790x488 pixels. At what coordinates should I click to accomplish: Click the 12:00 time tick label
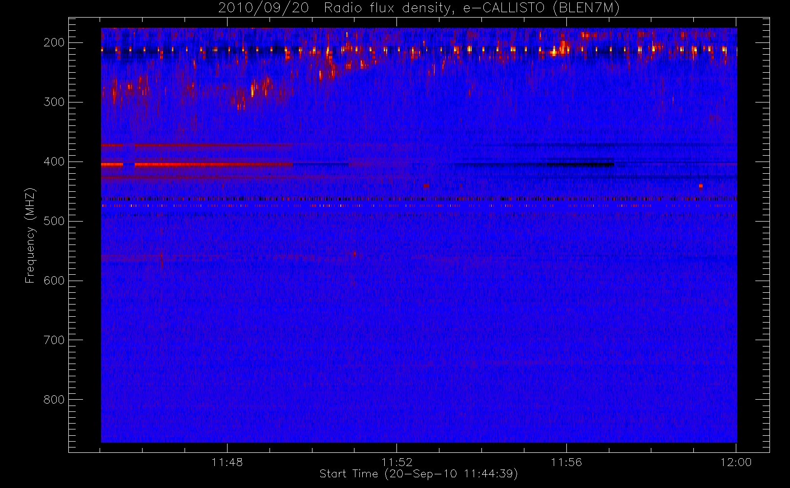pos(736,462)
